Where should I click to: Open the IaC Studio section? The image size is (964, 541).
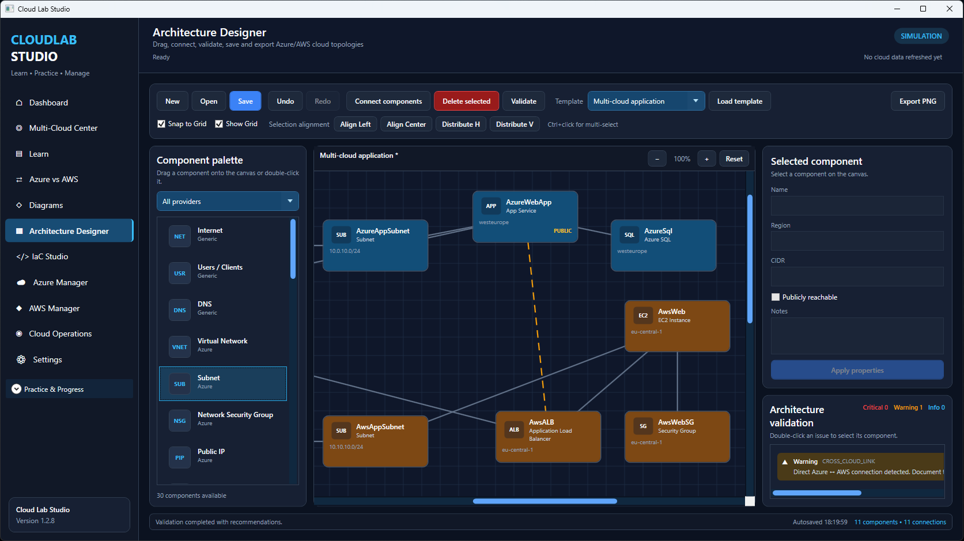pyautogui.click(x=69, y=256)
